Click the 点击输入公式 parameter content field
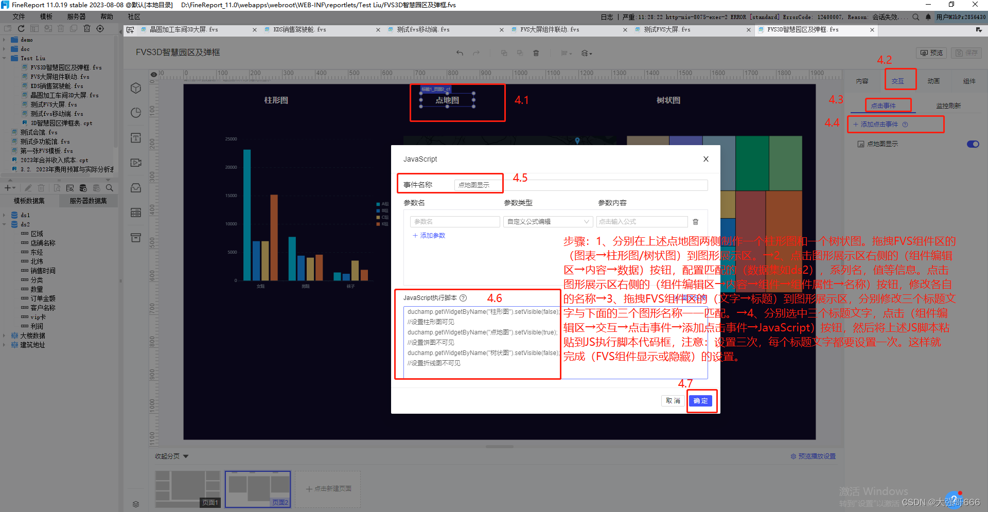Screen dimensions: 988x512 pyautogui.click(x=642, y=222)
